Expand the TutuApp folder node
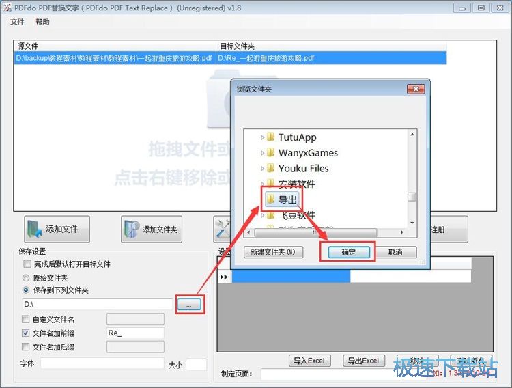512x388 pixels. click(262, 137)
